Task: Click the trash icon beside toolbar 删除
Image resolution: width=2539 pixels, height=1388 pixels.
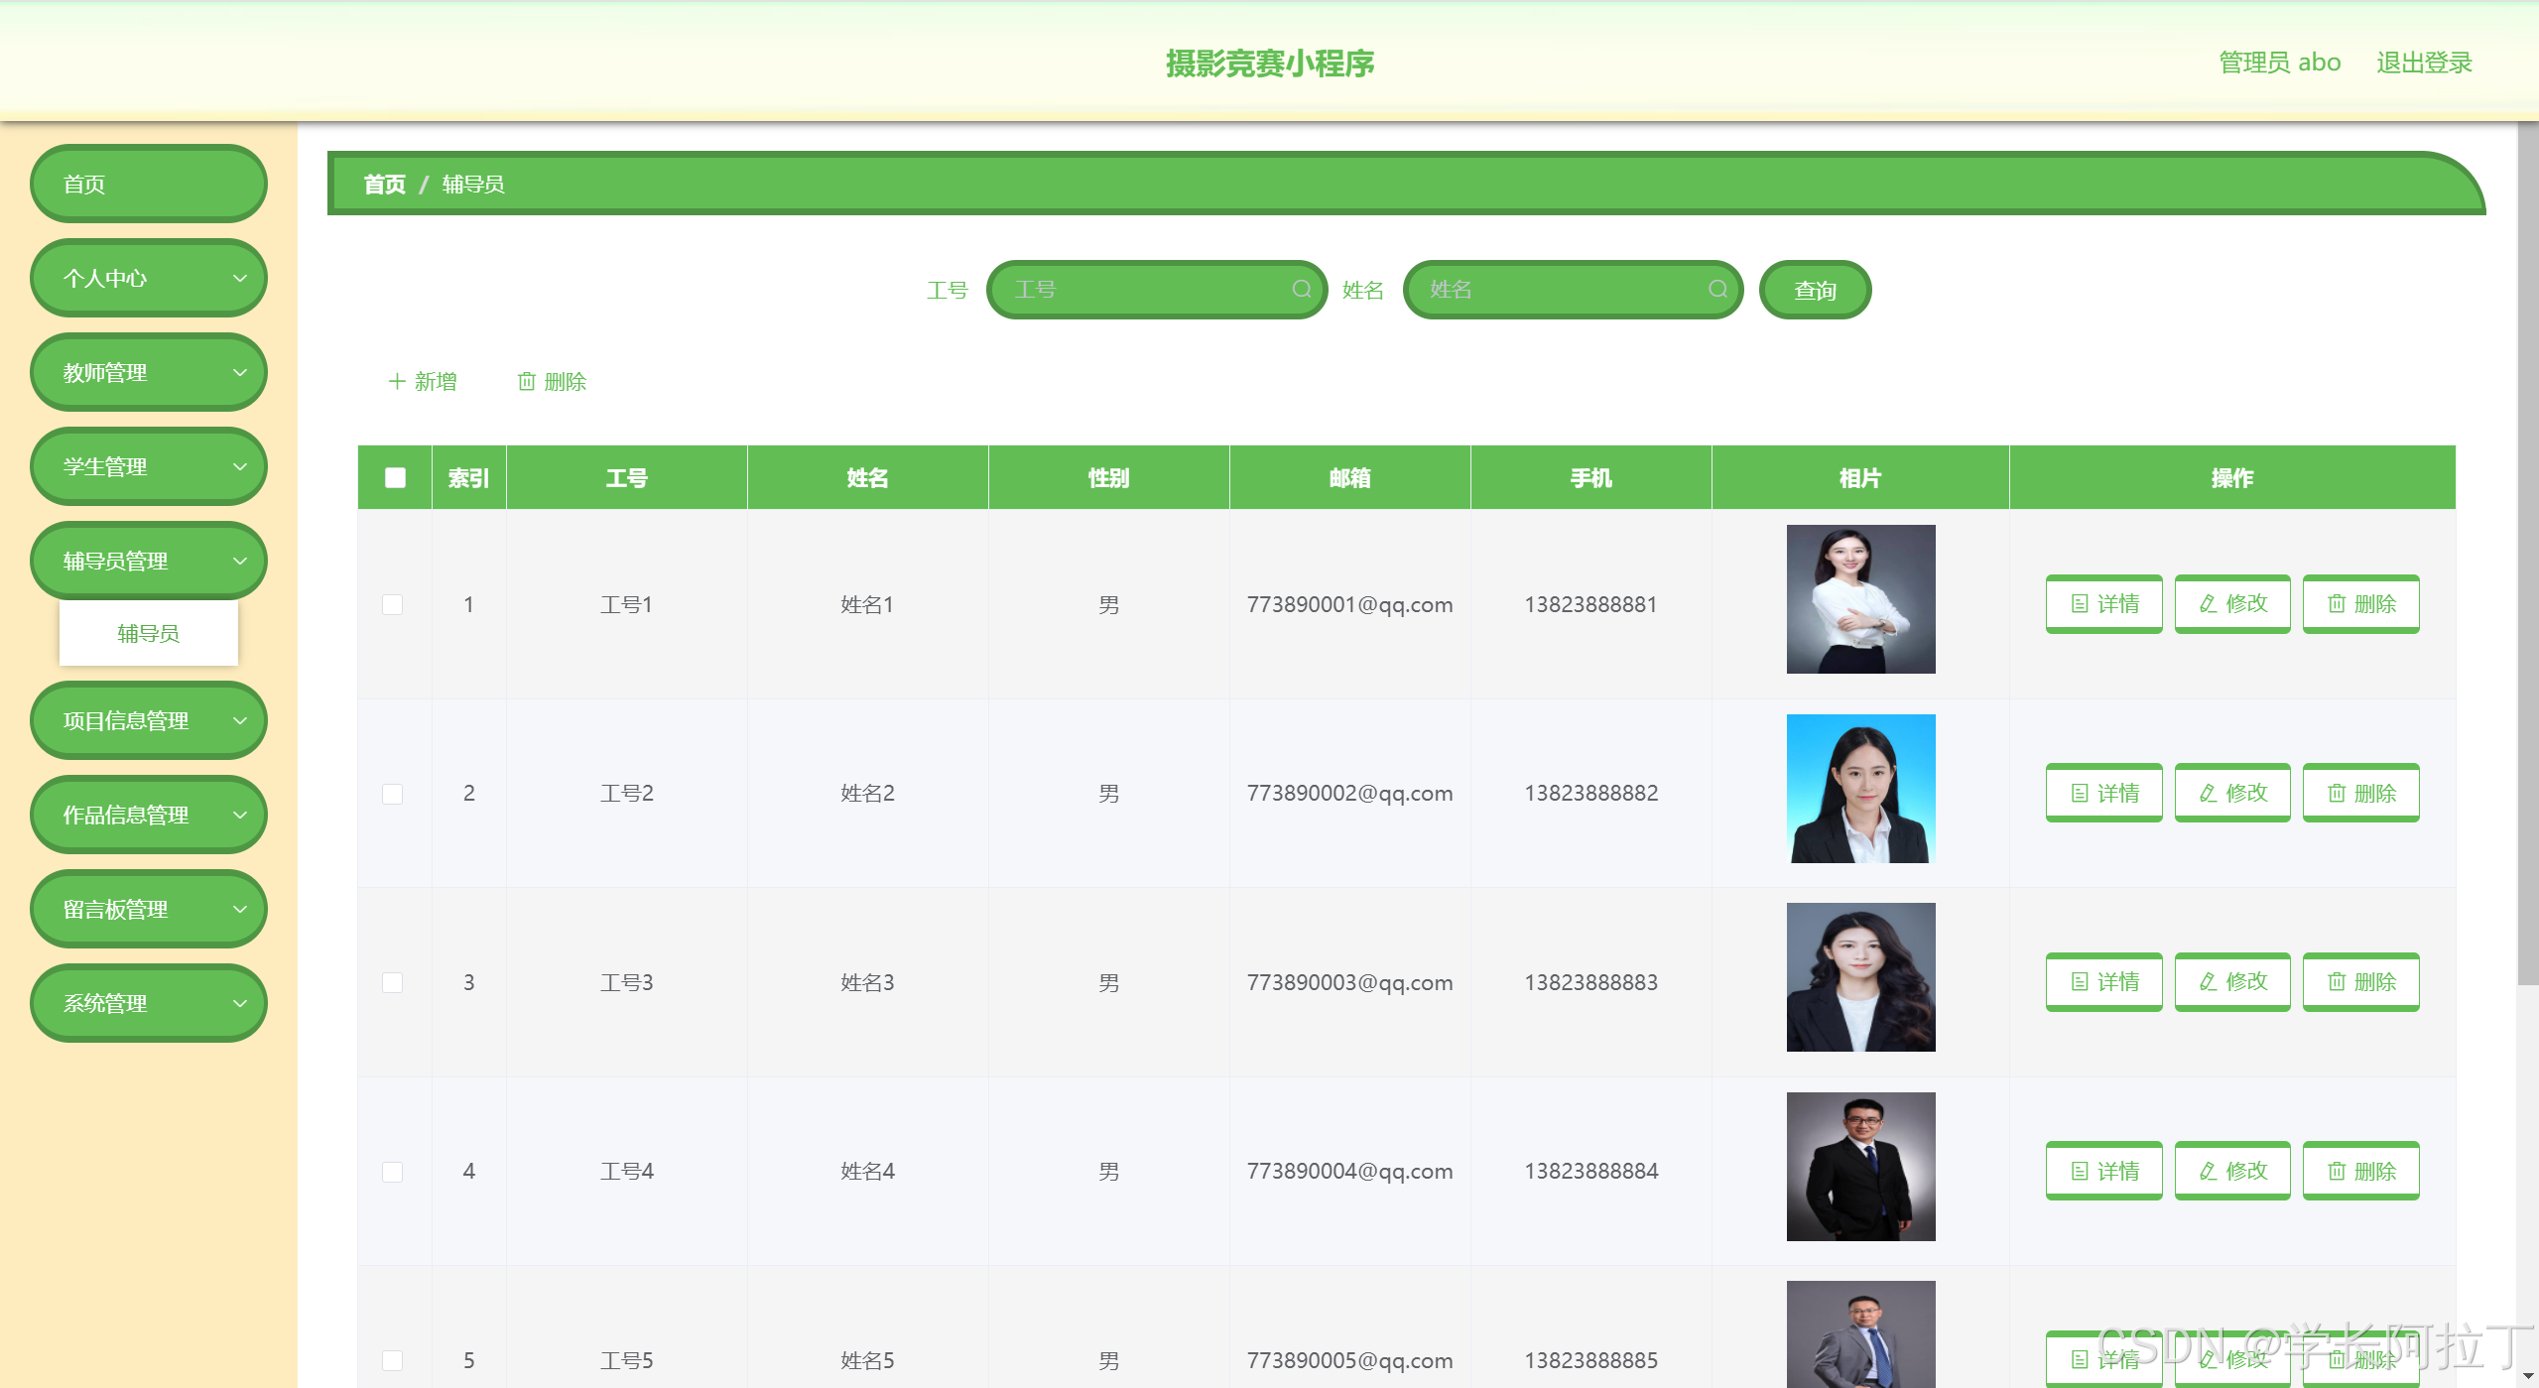Action: pos(527,381)
